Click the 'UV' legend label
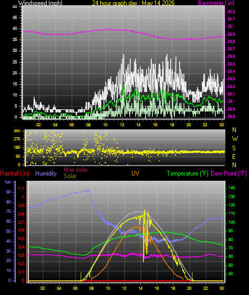Image resolution: width=249 pixels, height=295 pixels. pyautogui.click(x=135, y=173)
